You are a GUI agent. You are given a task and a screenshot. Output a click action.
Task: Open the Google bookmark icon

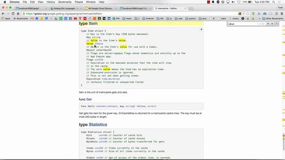51,19
